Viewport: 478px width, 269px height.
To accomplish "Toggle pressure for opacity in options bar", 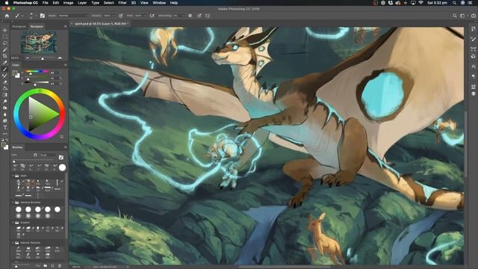I will click(121, 16).
